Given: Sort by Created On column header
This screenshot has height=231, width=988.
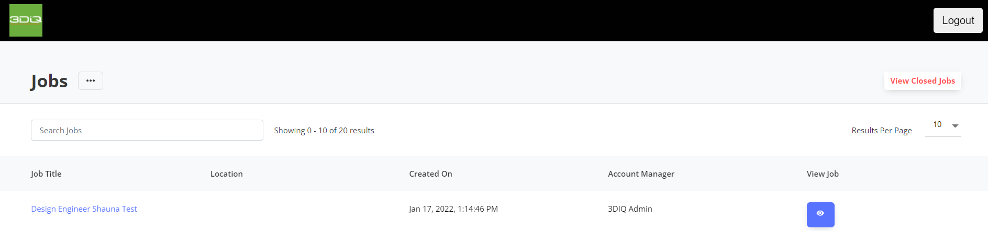Looking at the screenshot, I should (430, 174).
